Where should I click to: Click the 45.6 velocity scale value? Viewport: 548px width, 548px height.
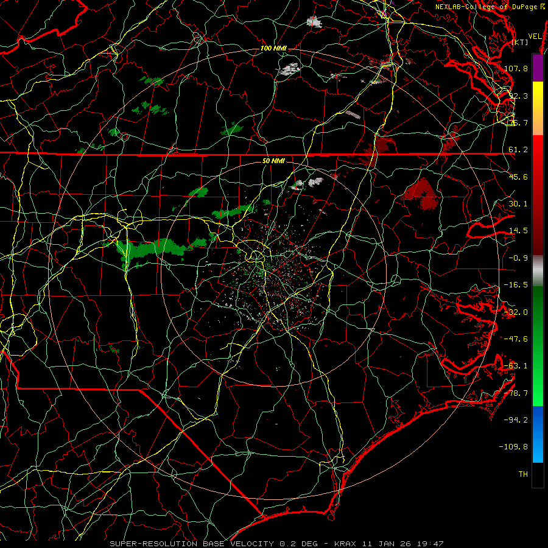tap(518, 177)
